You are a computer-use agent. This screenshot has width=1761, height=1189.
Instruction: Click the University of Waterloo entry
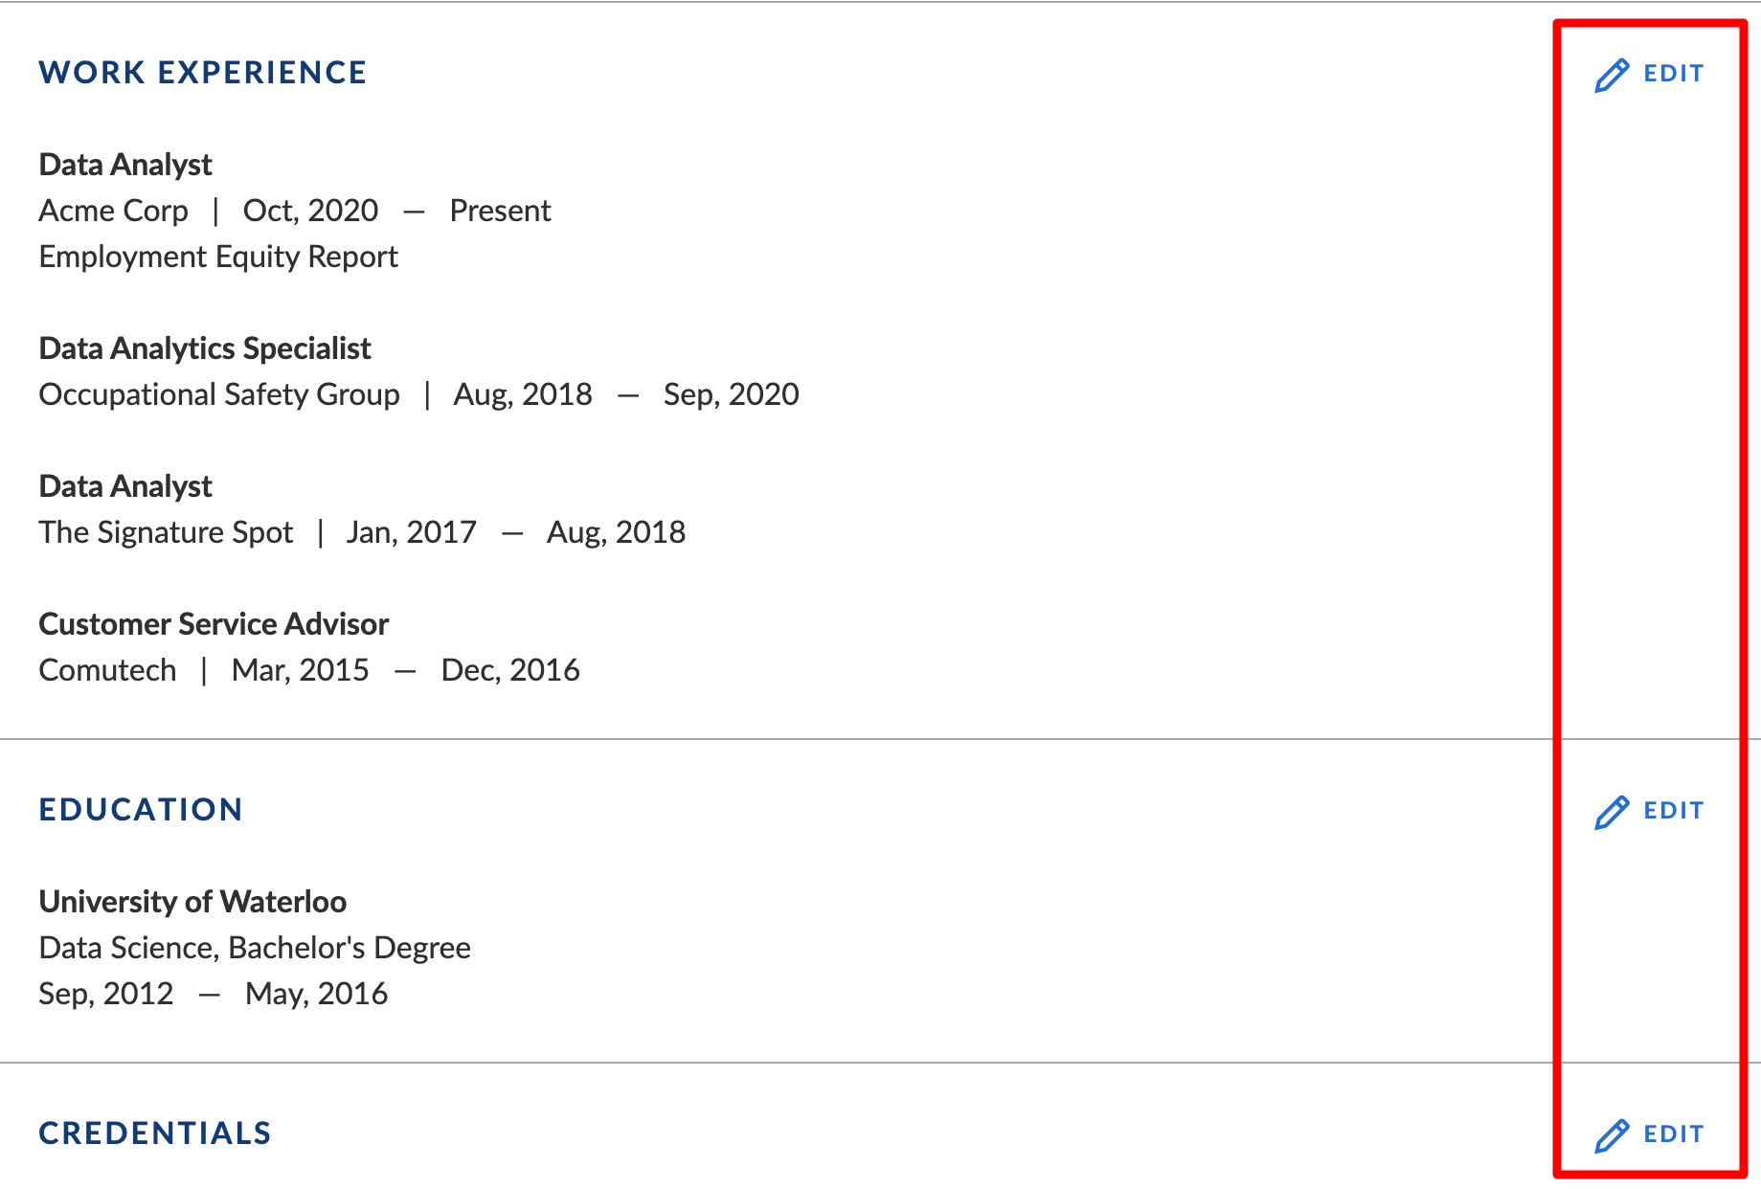pos(192,902)
